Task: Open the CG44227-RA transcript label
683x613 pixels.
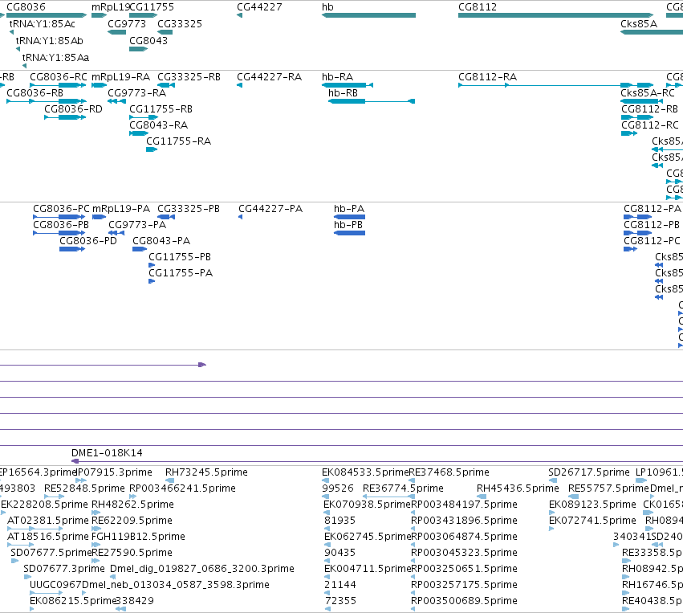Action: tap(269, 77)
